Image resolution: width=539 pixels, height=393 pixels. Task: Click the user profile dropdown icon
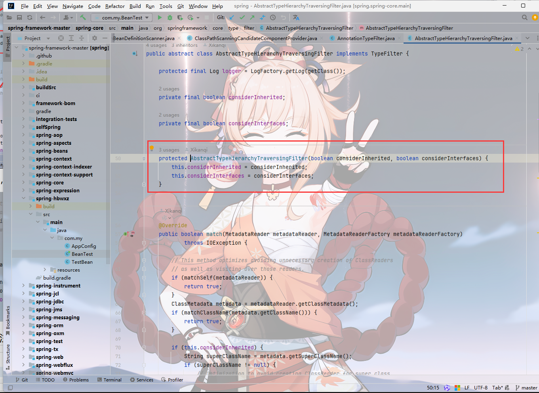coord(69,17)
